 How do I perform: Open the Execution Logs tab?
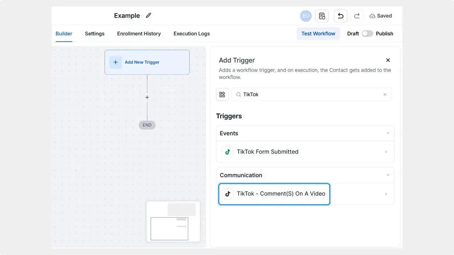[x=192, y=34]
